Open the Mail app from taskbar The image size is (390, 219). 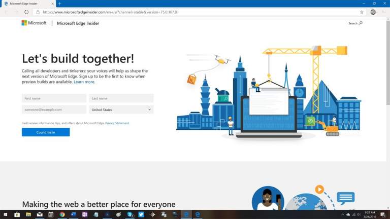pyautogui.click(x=40, y=214)
